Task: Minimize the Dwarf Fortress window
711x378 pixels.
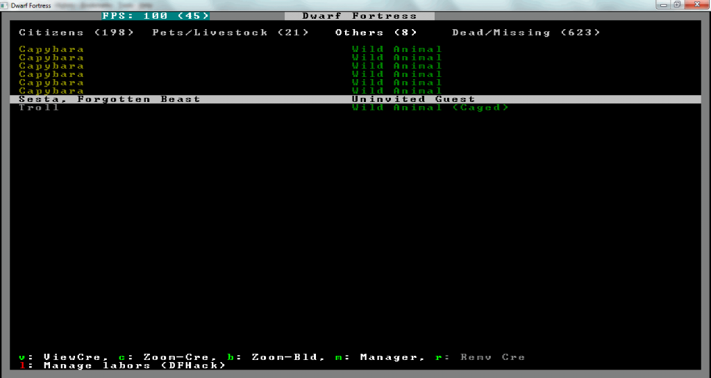Action: pos(664,5)
